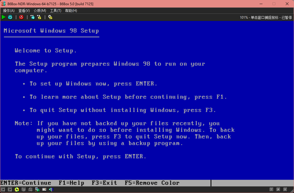Click the network computer-and-globe status icon
The image size is (294, 193).
pyautogui.click(x=37, y=190)
